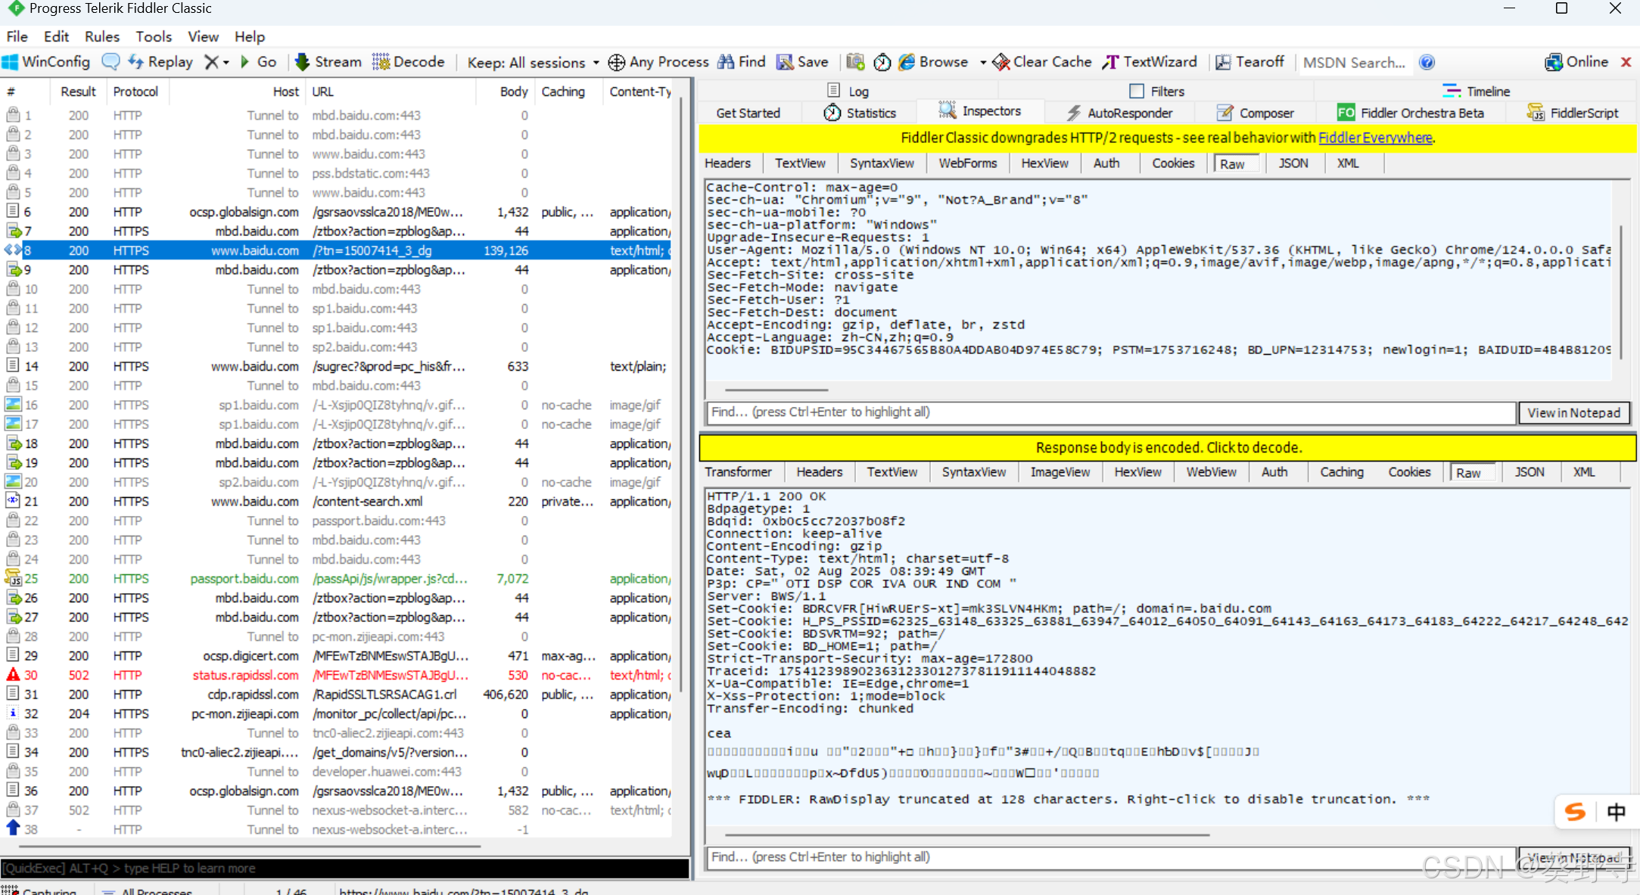The height and width of the screenshot is (895, 1640).
Task: Switch to the Log tab
Action: point(848,91)
